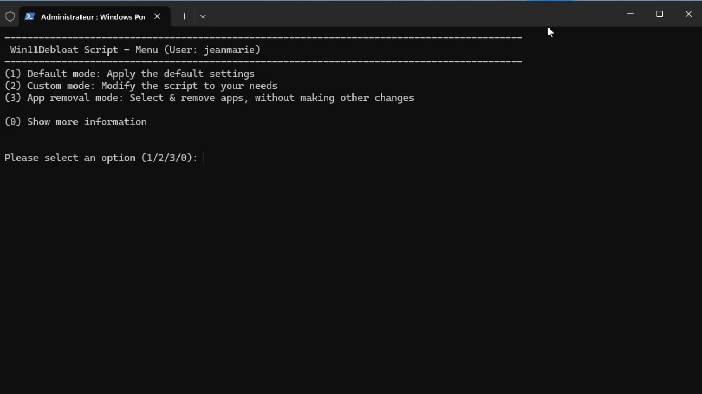The width and height of the screenshot is (702, 394).
Task: Expand the new tab profiles dropdown
Action: click(203, 16)
